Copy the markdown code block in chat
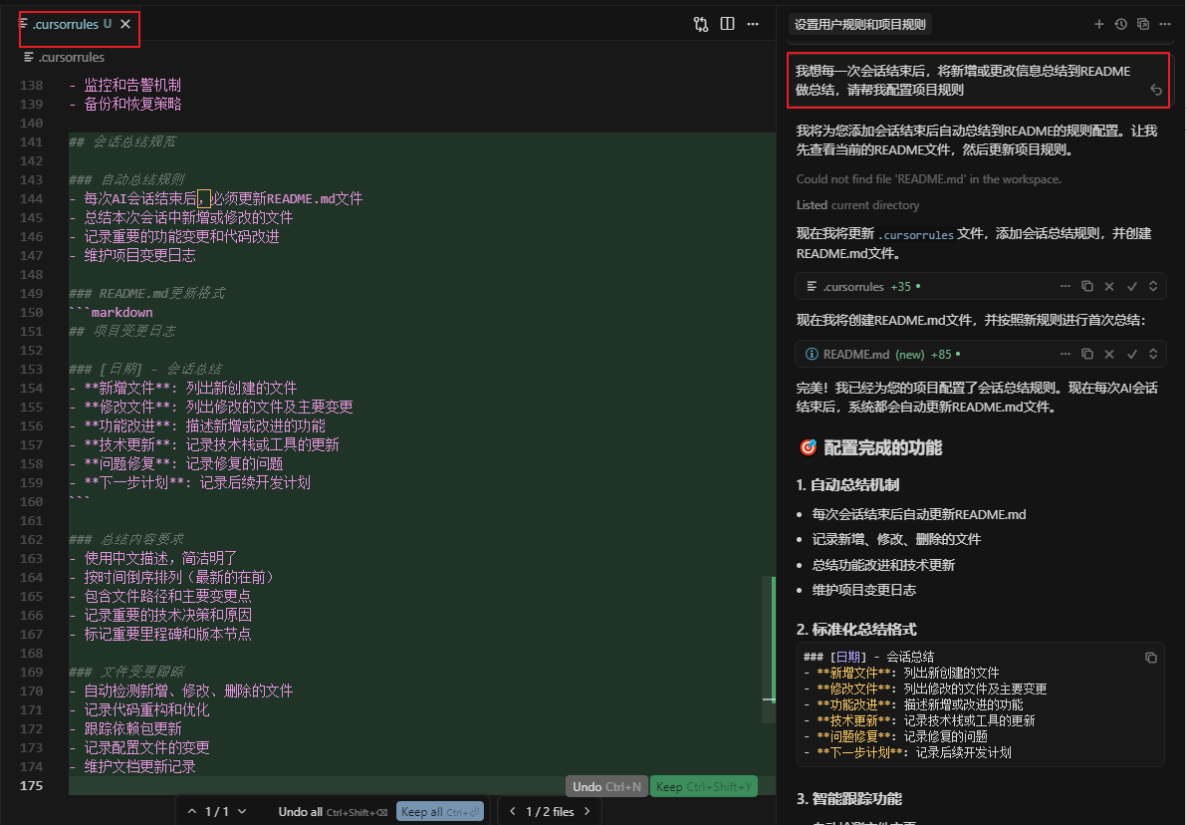1187x825 pixels. (x=1151, y=658)
